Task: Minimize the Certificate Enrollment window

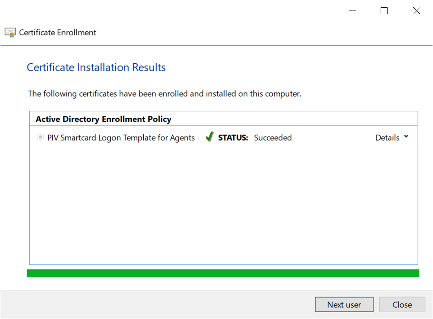Action: (352, 11)
